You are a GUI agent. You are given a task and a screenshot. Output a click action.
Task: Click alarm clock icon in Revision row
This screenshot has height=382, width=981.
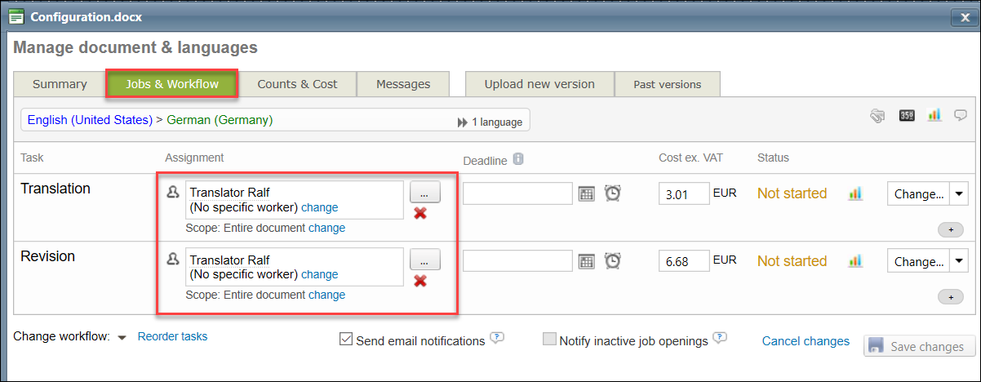612,261
